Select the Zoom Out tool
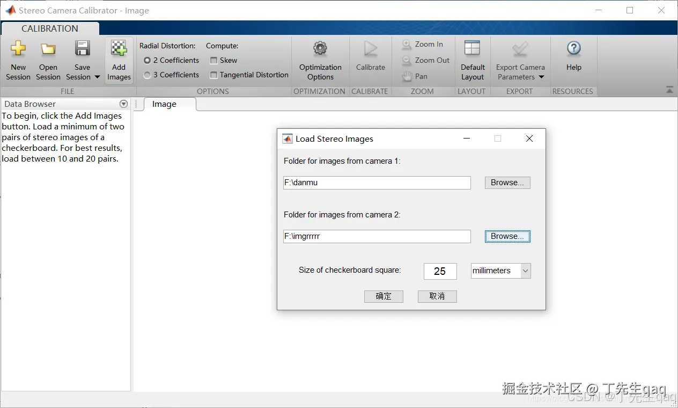The image size is (678, 408). coord(425,61)
